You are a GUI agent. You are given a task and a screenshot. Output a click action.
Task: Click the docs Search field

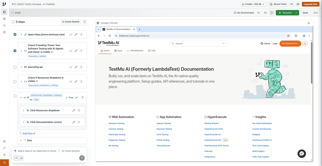(x=200, y=43)
